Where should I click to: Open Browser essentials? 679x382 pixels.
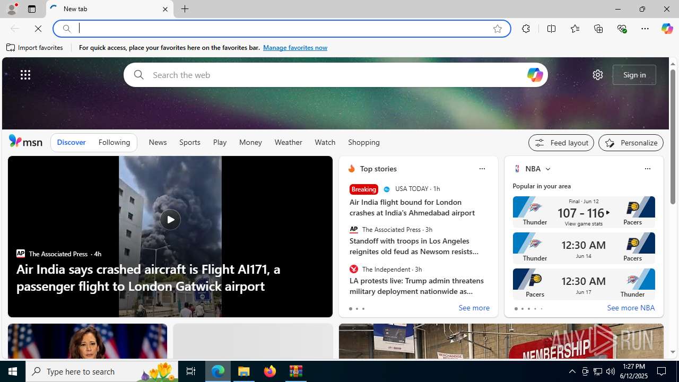click(x=622, y=29)
